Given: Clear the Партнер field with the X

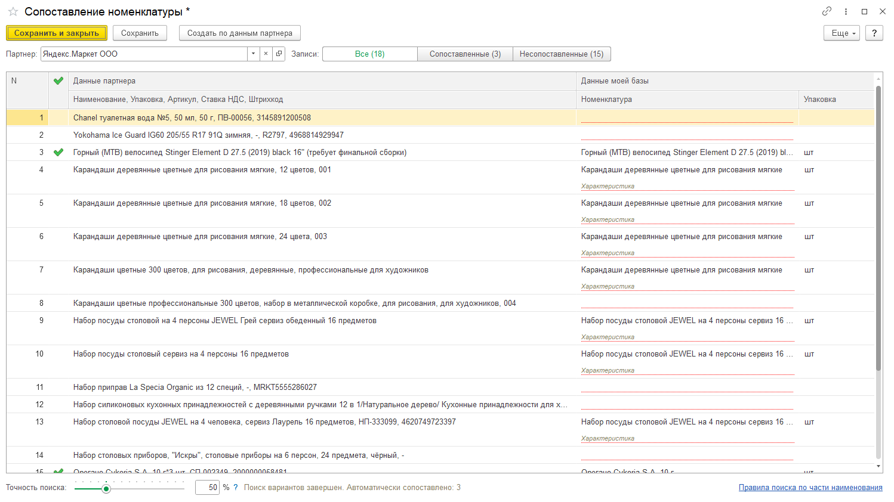Looking at the screenshot, I should (266, 54).
